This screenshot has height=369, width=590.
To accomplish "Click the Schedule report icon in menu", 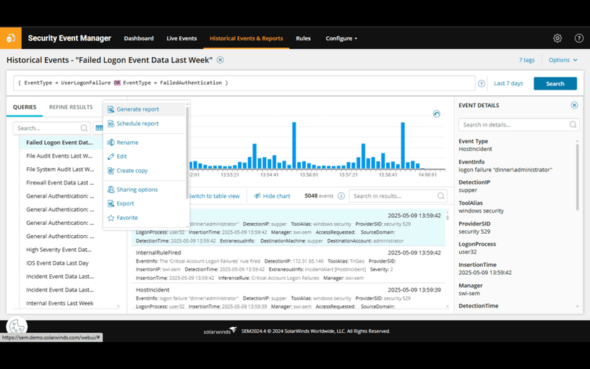I will 111,124.
